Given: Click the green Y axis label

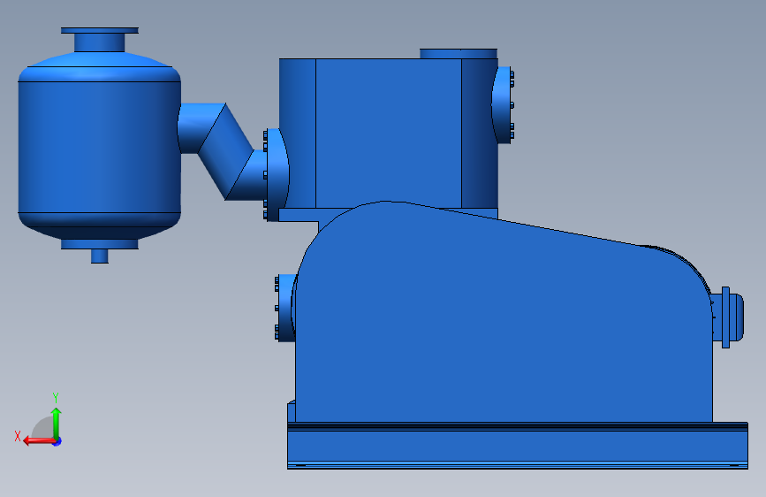Looking at the screenshot, I should 56,397.
